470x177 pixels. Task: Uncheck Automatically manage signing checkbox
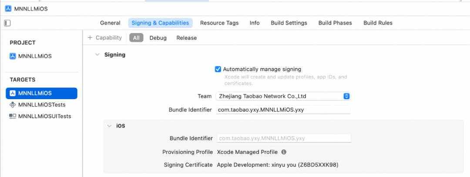(x=218, y=69)
